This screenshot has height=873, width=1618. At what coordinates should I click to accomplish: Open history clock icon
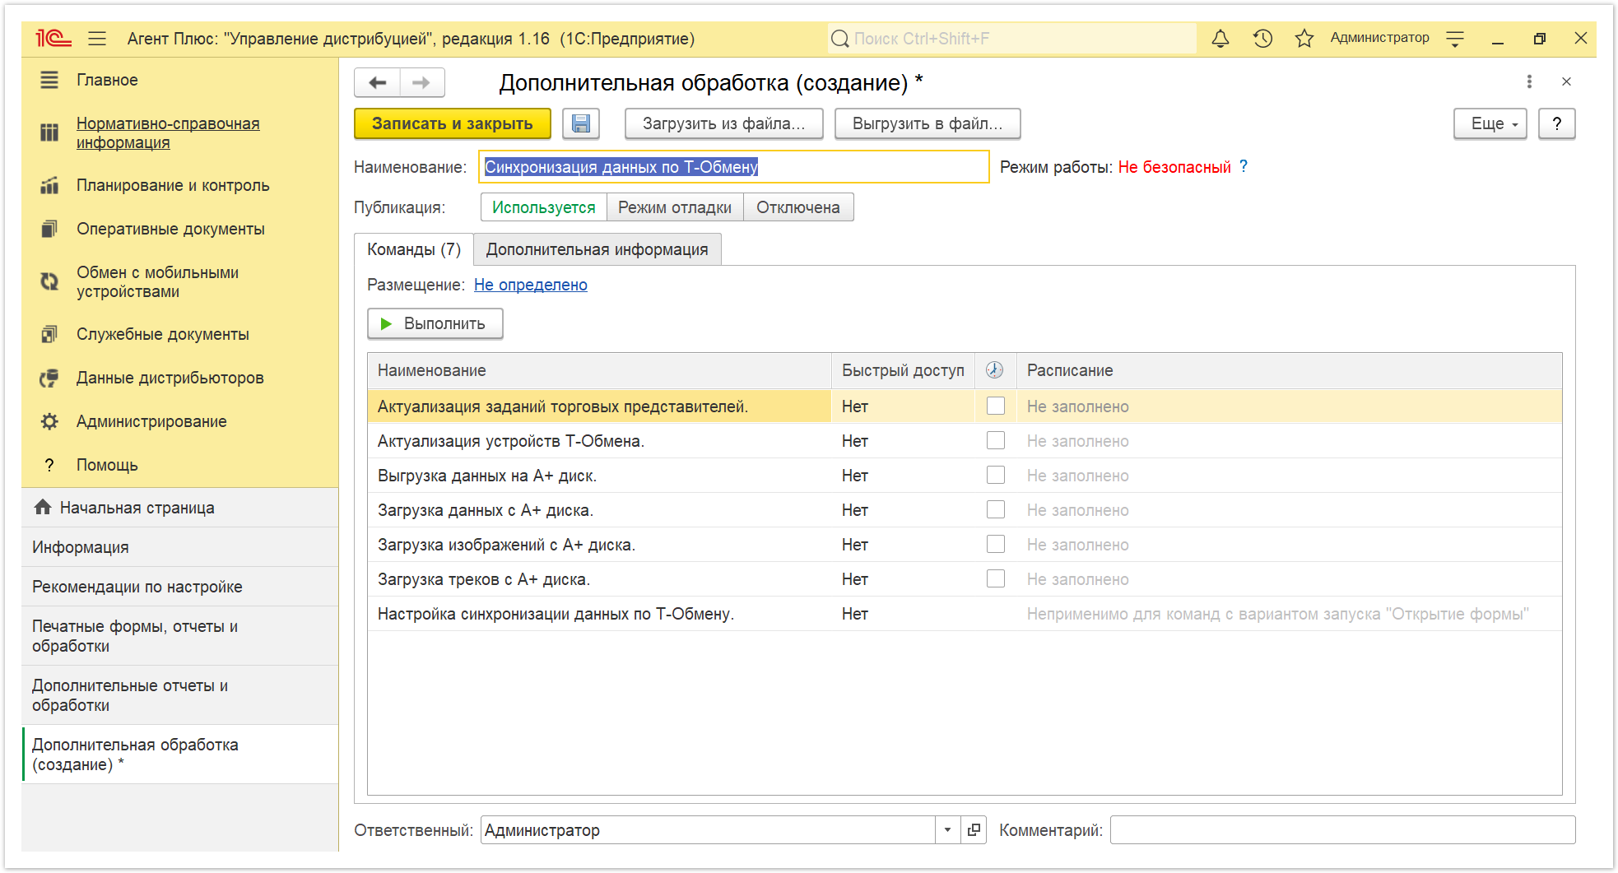1262,39
